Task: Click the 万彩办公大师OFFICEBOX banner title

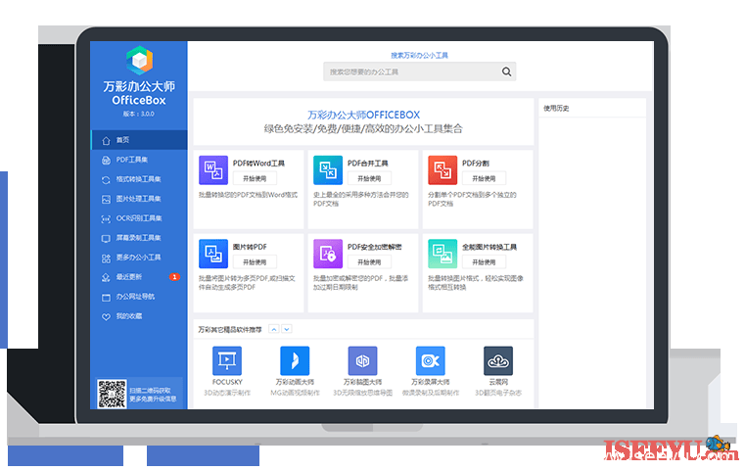Action: [363, 115]
